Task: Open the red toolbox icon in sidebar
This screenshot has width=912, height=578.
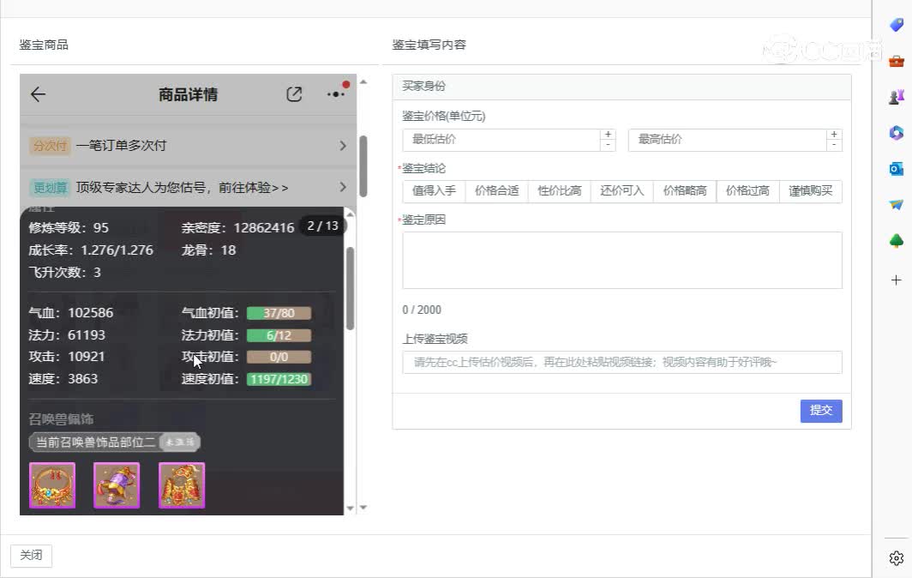Action: tap(897, 61)
